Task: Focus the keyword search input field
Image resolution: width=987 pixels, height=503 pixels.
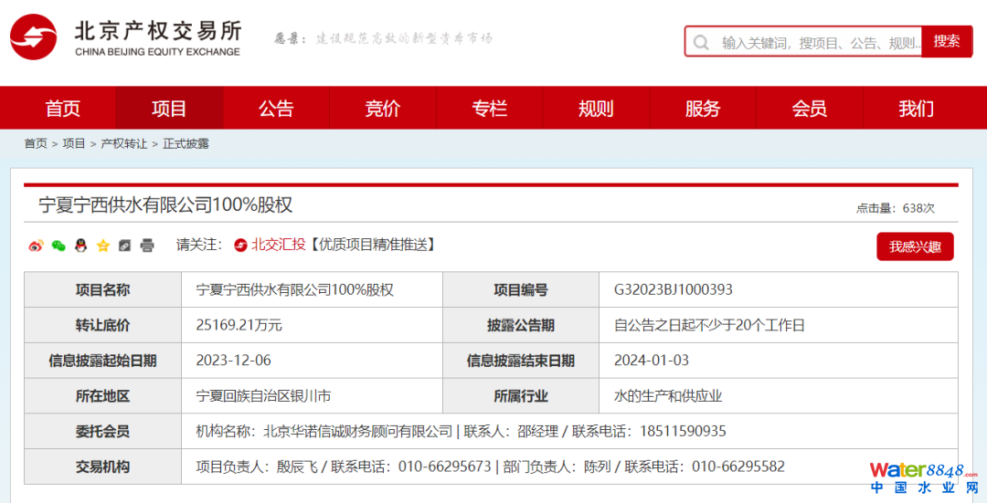Action: coord(818,42)
